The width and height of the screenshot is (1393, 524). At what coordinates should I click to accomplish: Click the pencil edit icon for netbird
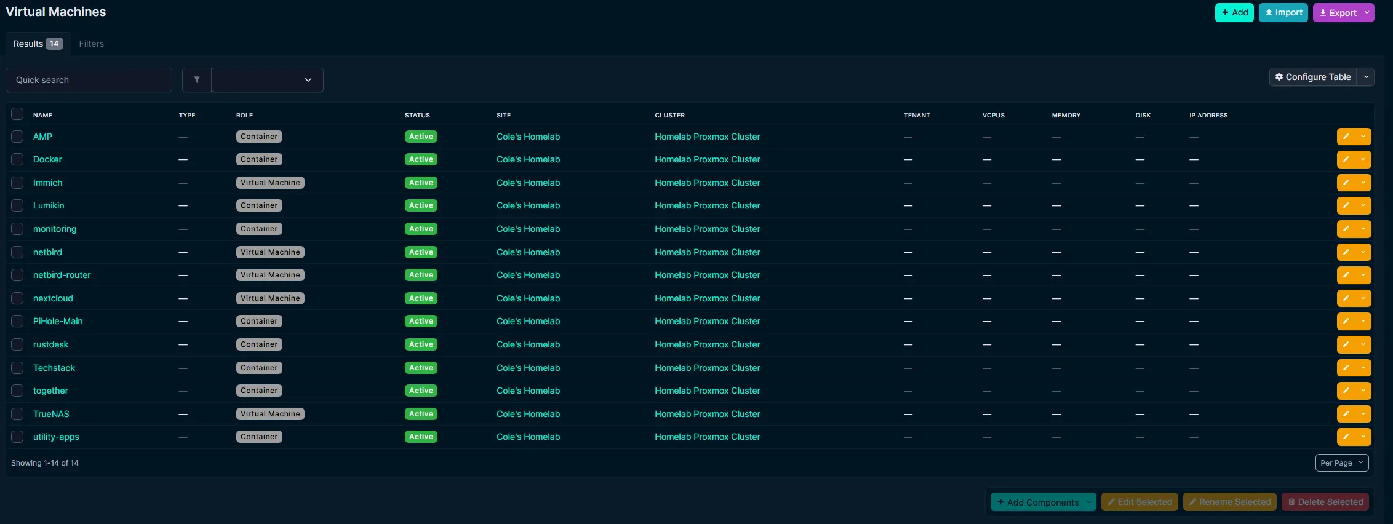point(1346,252)
